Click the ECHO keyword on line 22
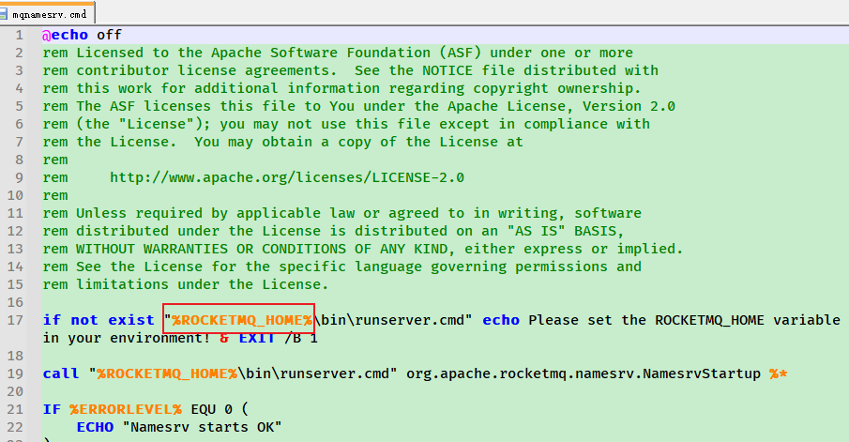This screenshot has width=849, height=442. [95, 427]
